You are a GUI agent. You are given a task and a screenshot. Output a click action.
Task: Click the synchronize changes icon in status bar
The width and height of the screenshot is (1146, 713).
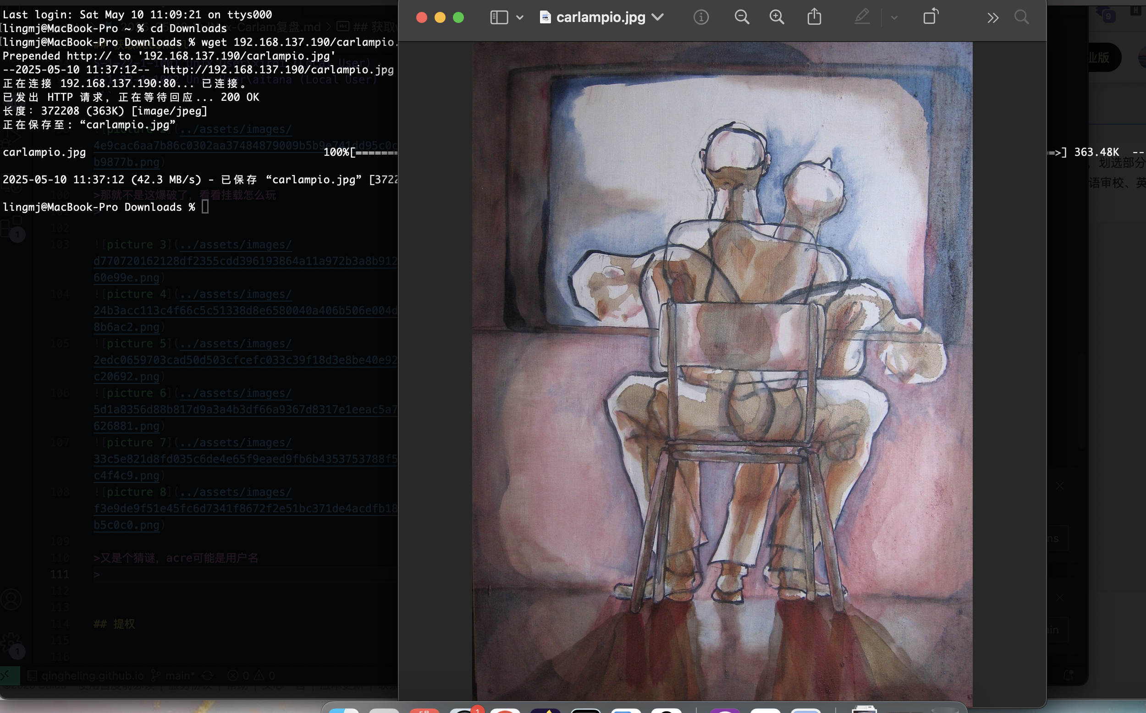pyautogui.click(x=208, y=675)
